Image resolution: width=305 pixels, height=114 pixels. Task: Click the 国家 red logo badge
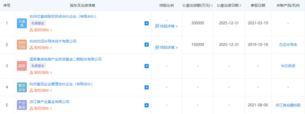(22, 66)
